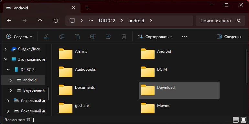Click the Delete trash icon
This screenshot has width=249, height=124.
coord(124,36)
